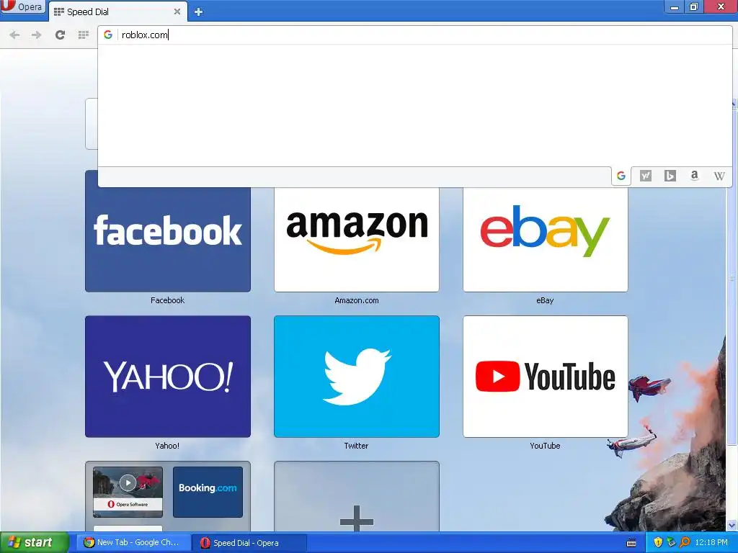Open the Twitter speed dial tile
Screen dimensions: 738x553
tap(356, 376)
